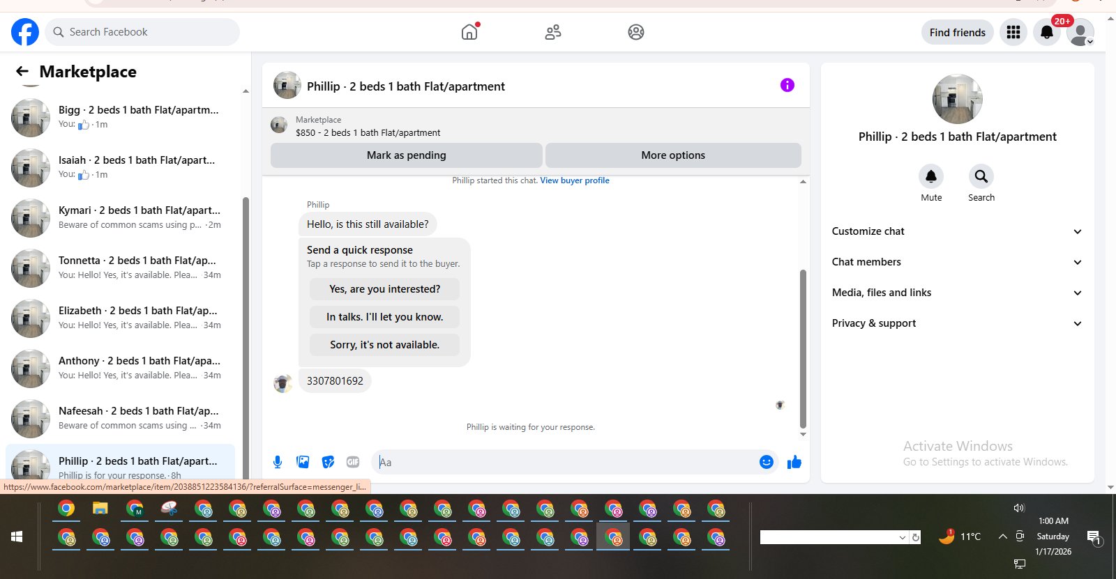Open File Explorer on taskbar
1116x579 pixels.
[x=100, y=509]
